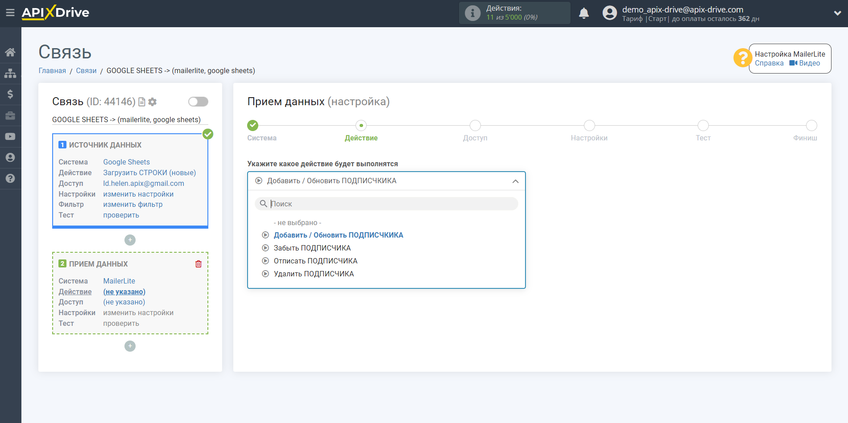Click the document copy icon near ID

142,102
